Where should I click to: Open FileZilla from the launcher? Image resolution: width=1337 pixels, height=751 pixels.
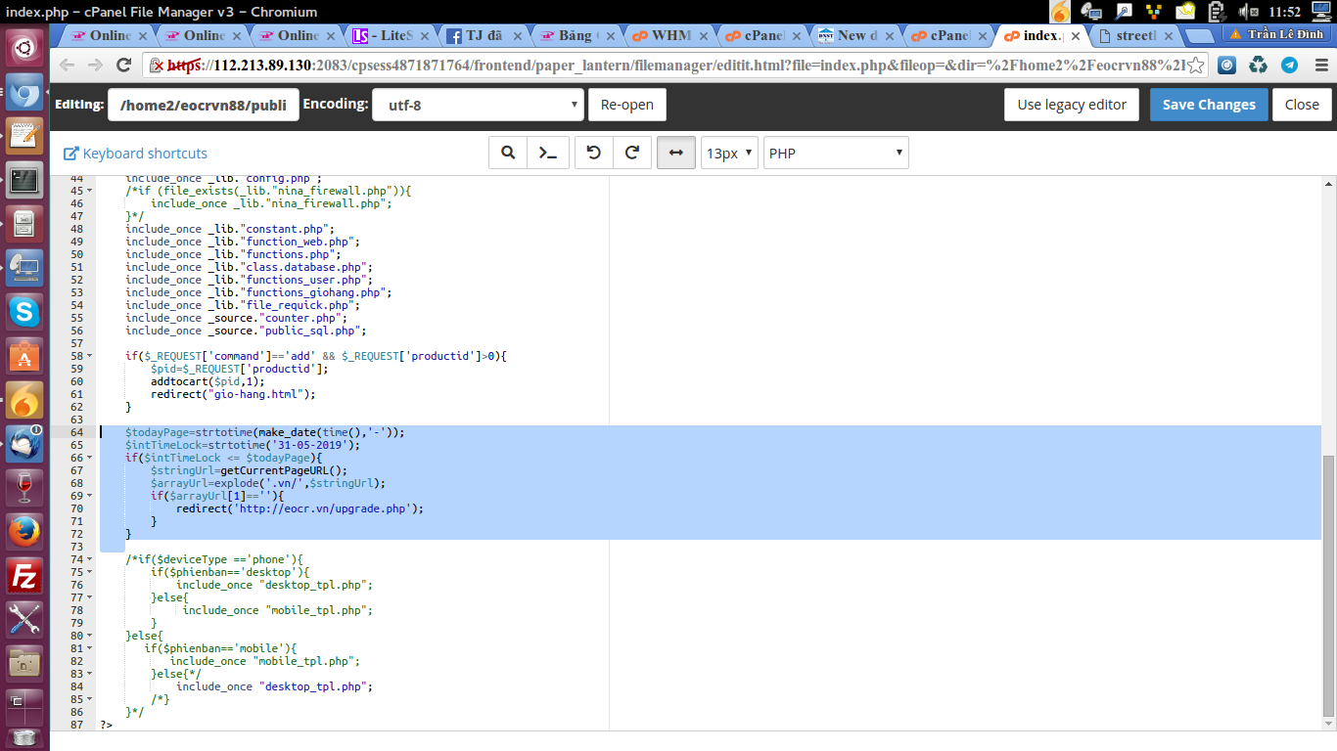(24, 576)
